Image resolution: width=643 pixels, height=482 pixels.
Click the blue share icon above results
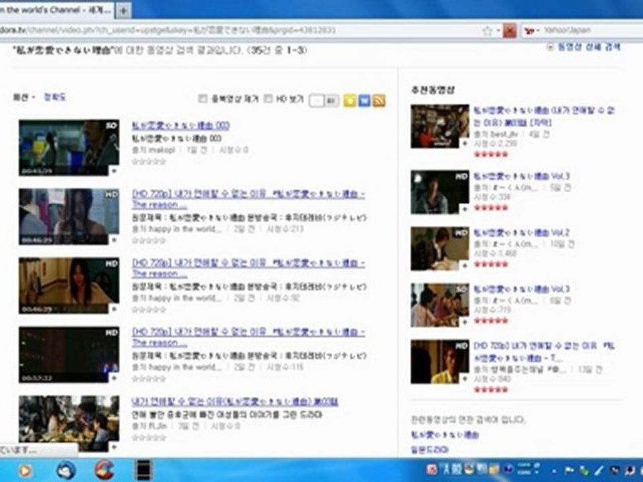pyautogui.click(x=364, y=100)
